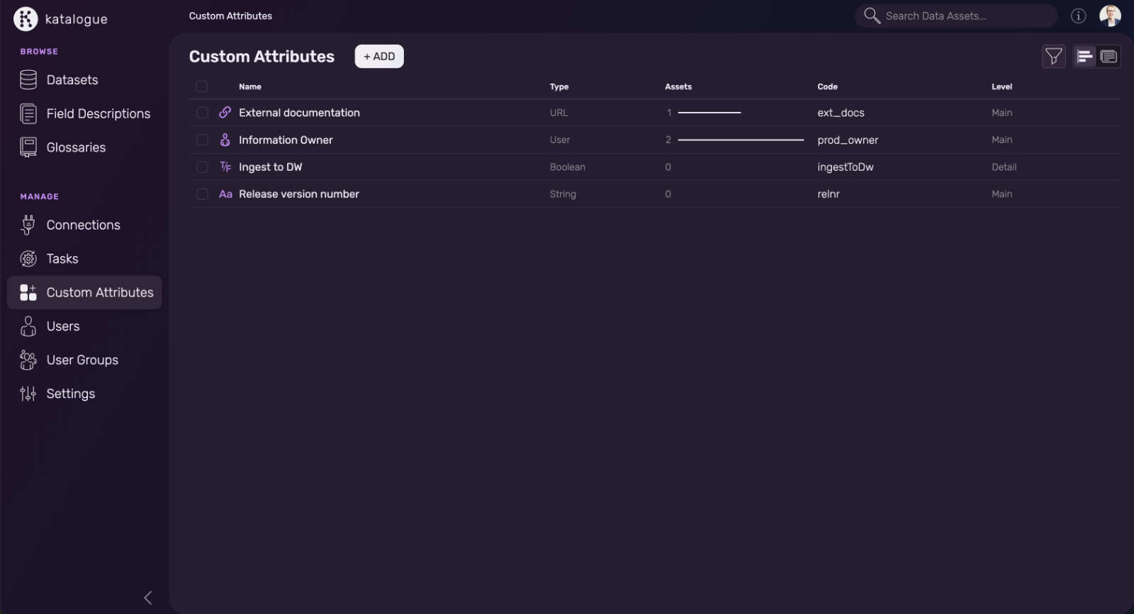Open the Tasks menu item

[84, 258]
